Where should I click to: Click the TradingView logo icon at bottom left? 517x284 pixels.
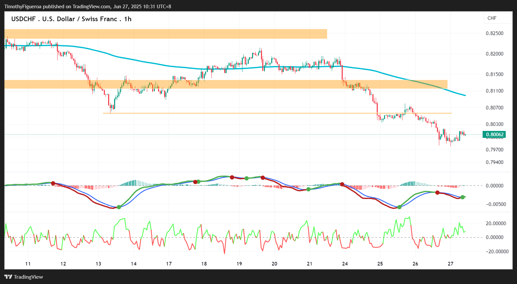(8, 277)
